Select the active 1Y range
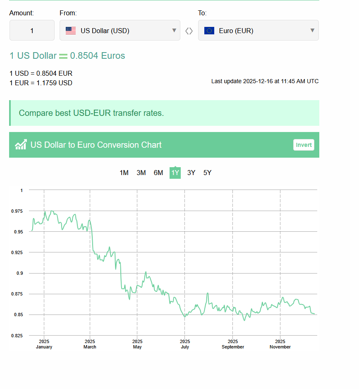Viewport: 359px width, 389px height. click(175, 173)
